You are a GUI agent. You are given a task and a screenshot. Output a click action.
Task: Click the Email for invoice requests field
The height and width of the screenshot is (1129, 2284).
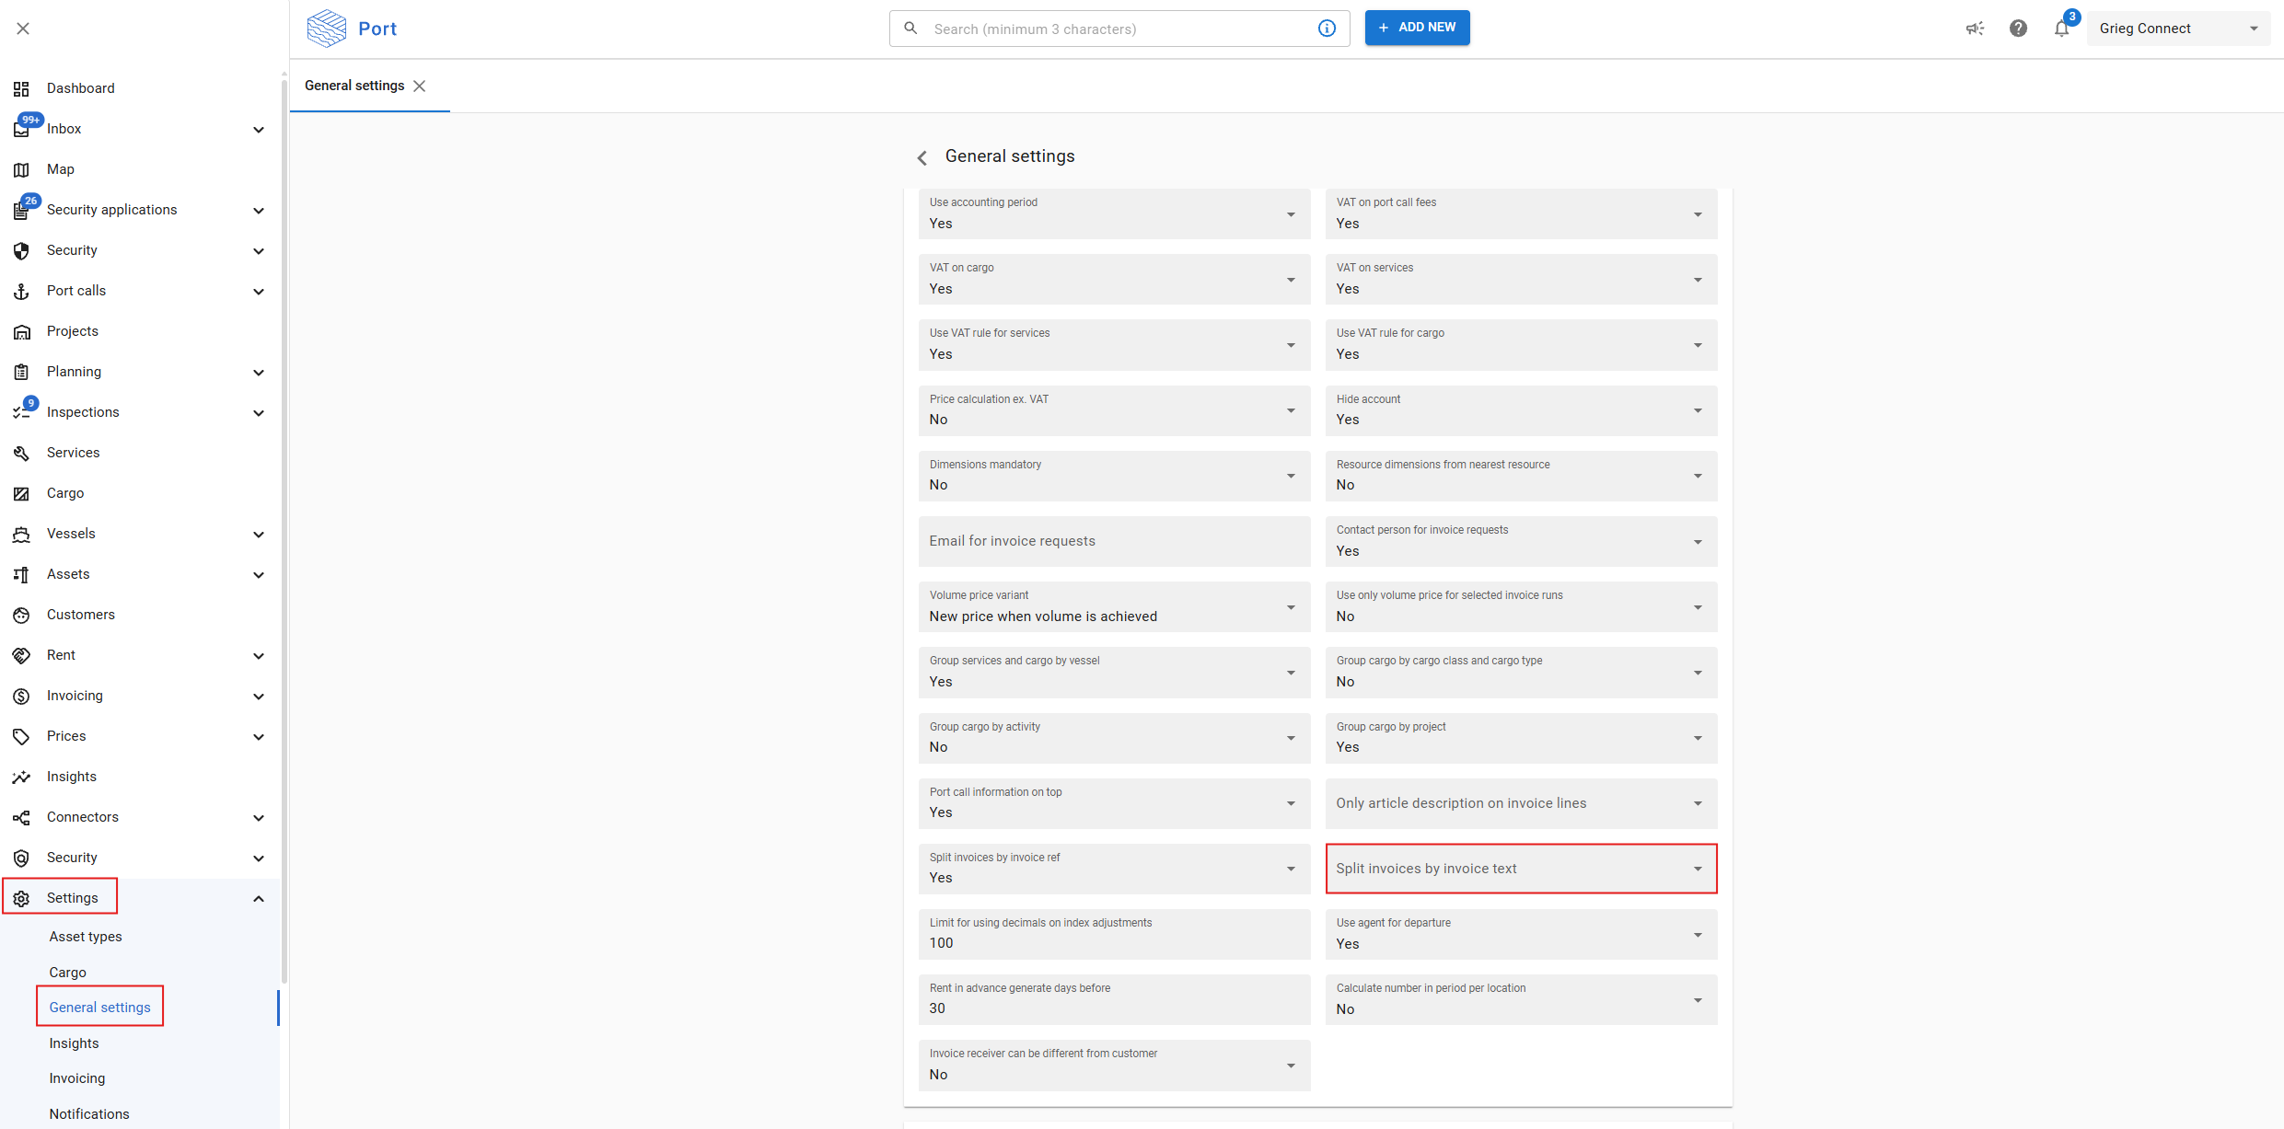coord(1114,541)
